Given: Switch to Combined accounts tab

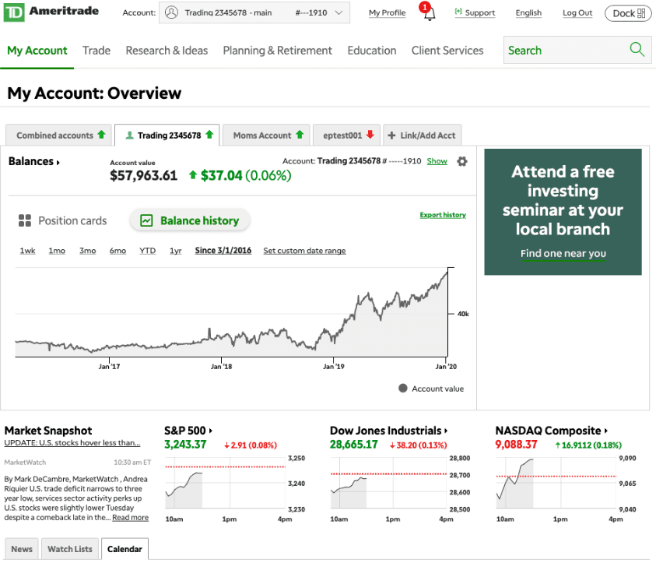Looking at the screenshot, I should tap(58, 135).
